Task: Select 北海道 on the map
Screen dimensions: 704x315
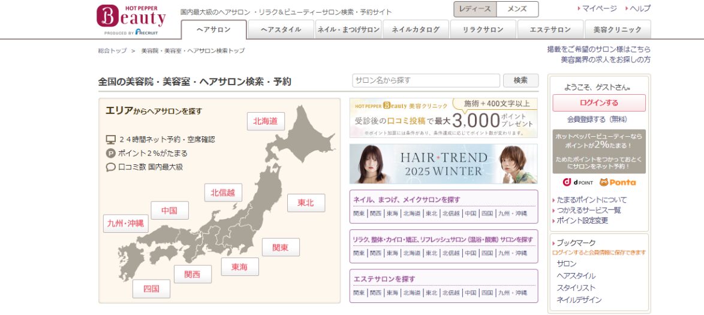Action: coord(266,121)
